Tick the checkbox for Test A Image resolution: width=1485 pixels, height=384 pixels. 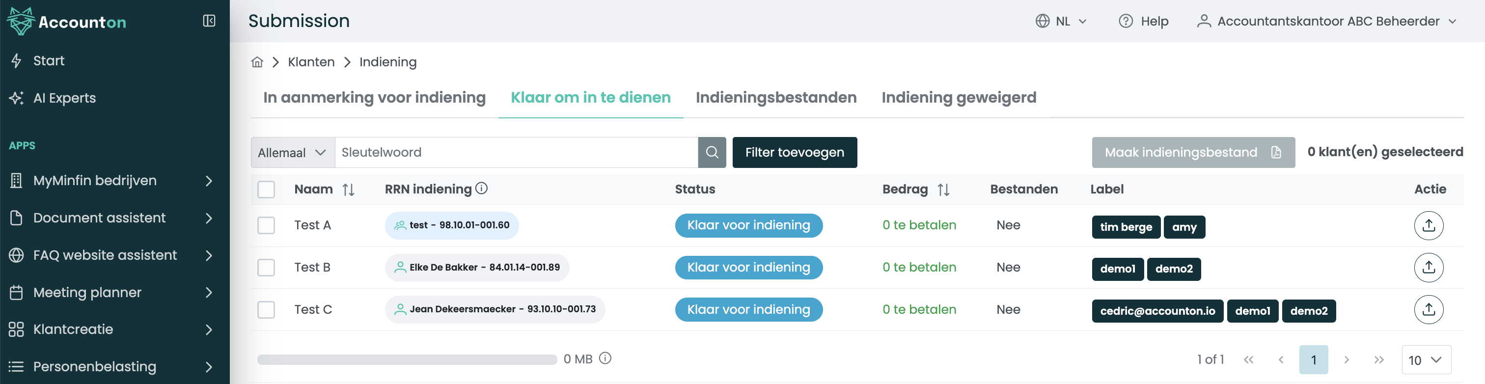click(266, 225)
